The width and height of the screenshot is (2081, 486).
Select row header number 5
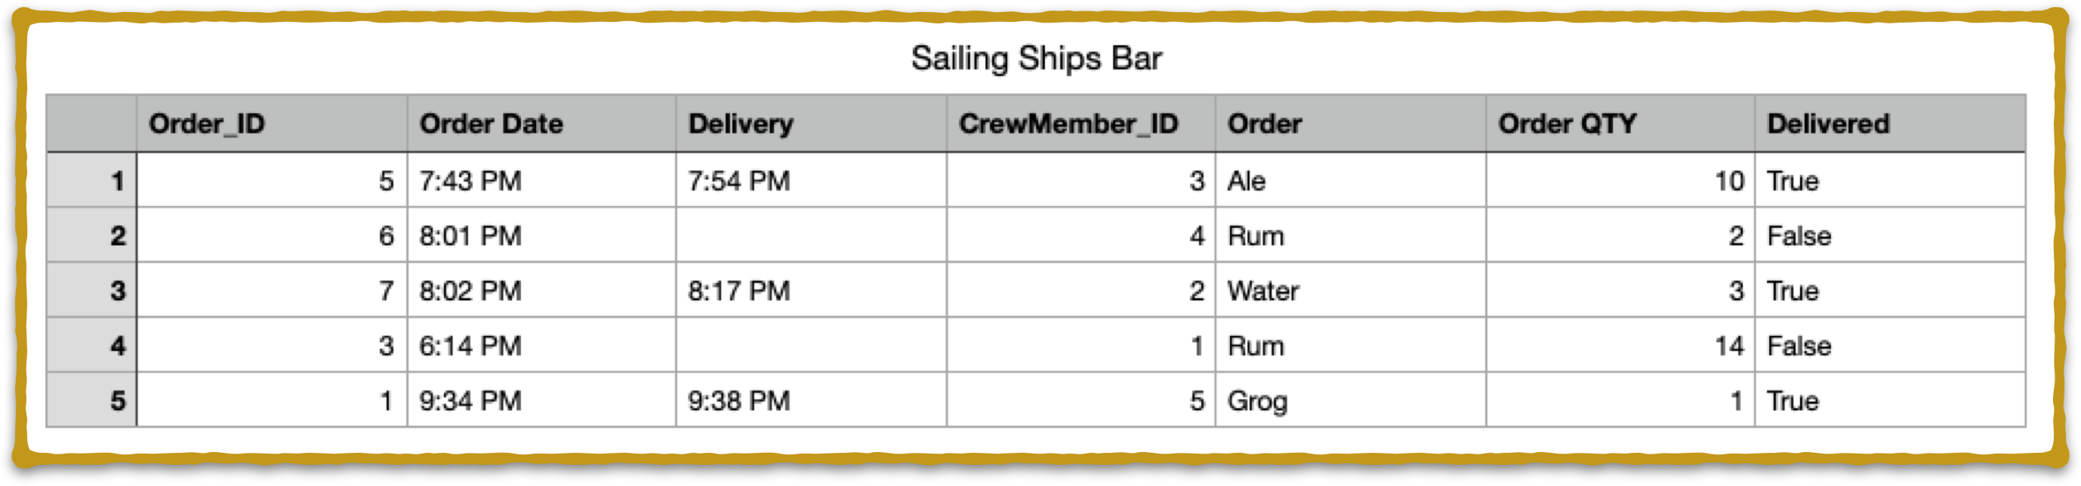[91, 400]
